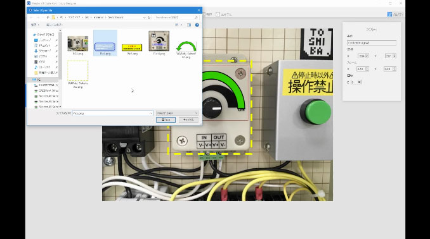Click the Cancel button in the file dialog

(x=188, y=120)
